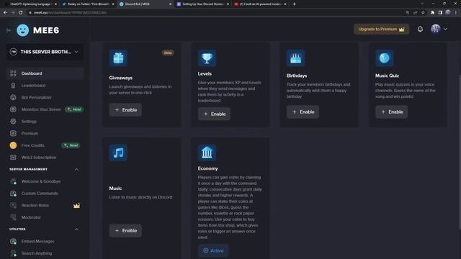Go back with browser back arrow
Image resolution: width=461 pixels, height=259 pixels.
point(5,13)
